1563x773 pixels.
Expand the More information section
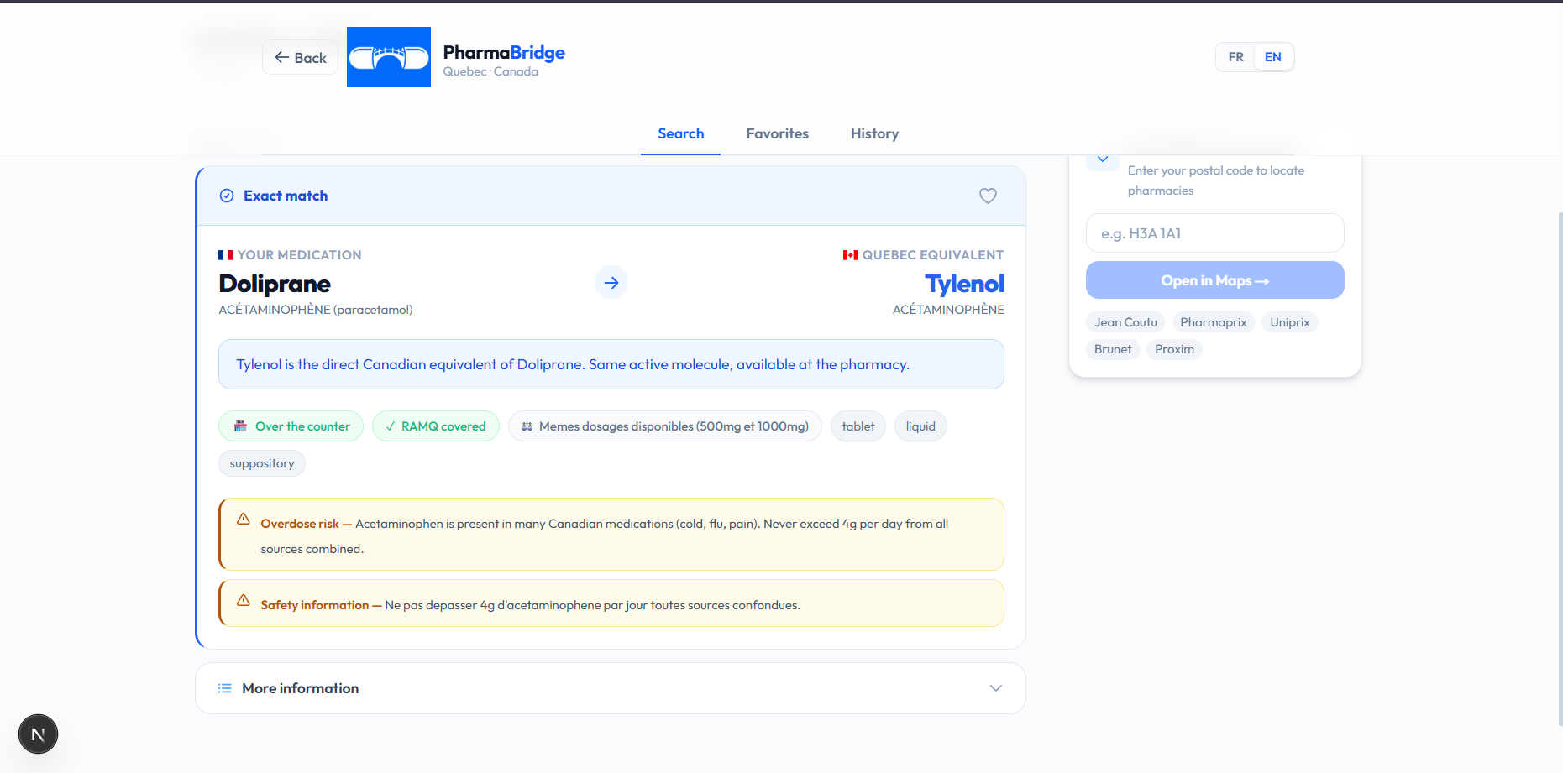coord(611,688)
